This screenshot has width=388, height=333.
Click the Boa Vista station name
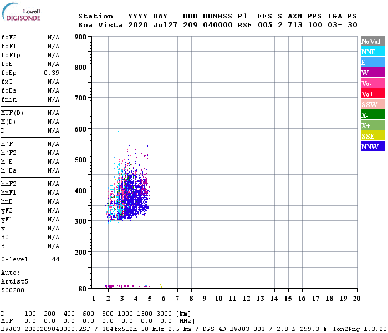[x=100, y=25]
